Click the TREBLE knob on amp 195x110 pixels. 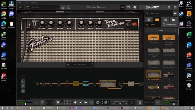click(x=51, y=24)
